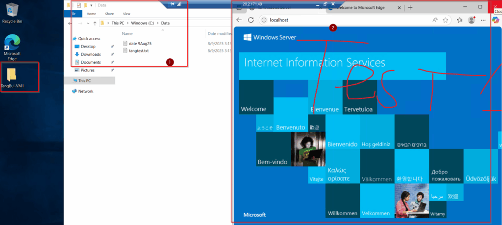
Task: Open a new tab in Edge
Action: pos(410,7)
